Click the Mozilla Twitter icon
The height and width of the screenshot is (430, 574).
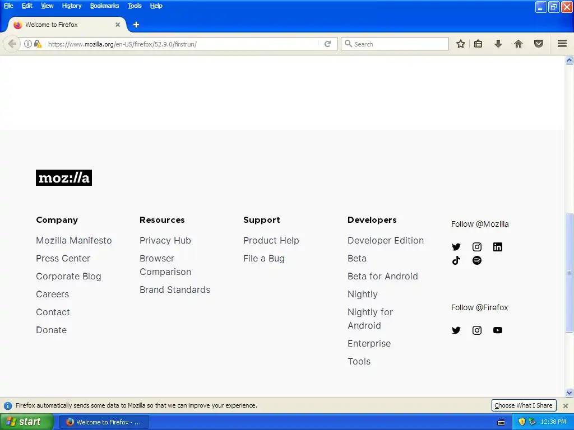[x=456, y=247]
